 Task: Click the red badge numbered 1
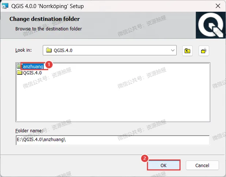[x=49, y=64]
